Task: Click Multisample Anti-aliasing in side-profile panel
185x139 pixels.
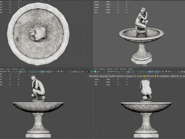Action: (63, 72)
